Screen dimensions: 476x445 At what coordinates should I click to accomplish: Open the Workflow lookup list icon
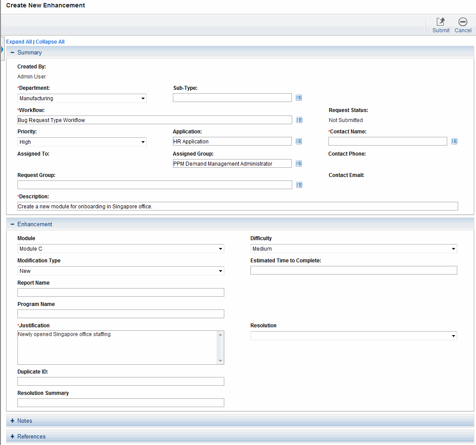(299, 120)
